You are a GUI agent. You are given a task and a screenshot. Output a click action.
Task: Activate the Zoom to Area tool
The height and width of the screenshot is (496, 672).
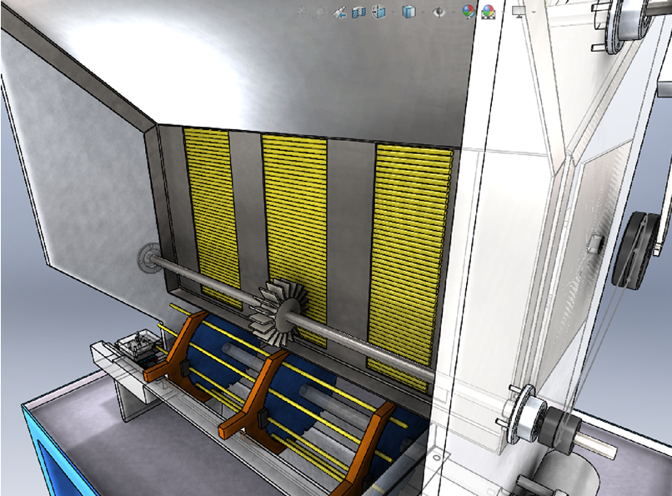(319, 12)
